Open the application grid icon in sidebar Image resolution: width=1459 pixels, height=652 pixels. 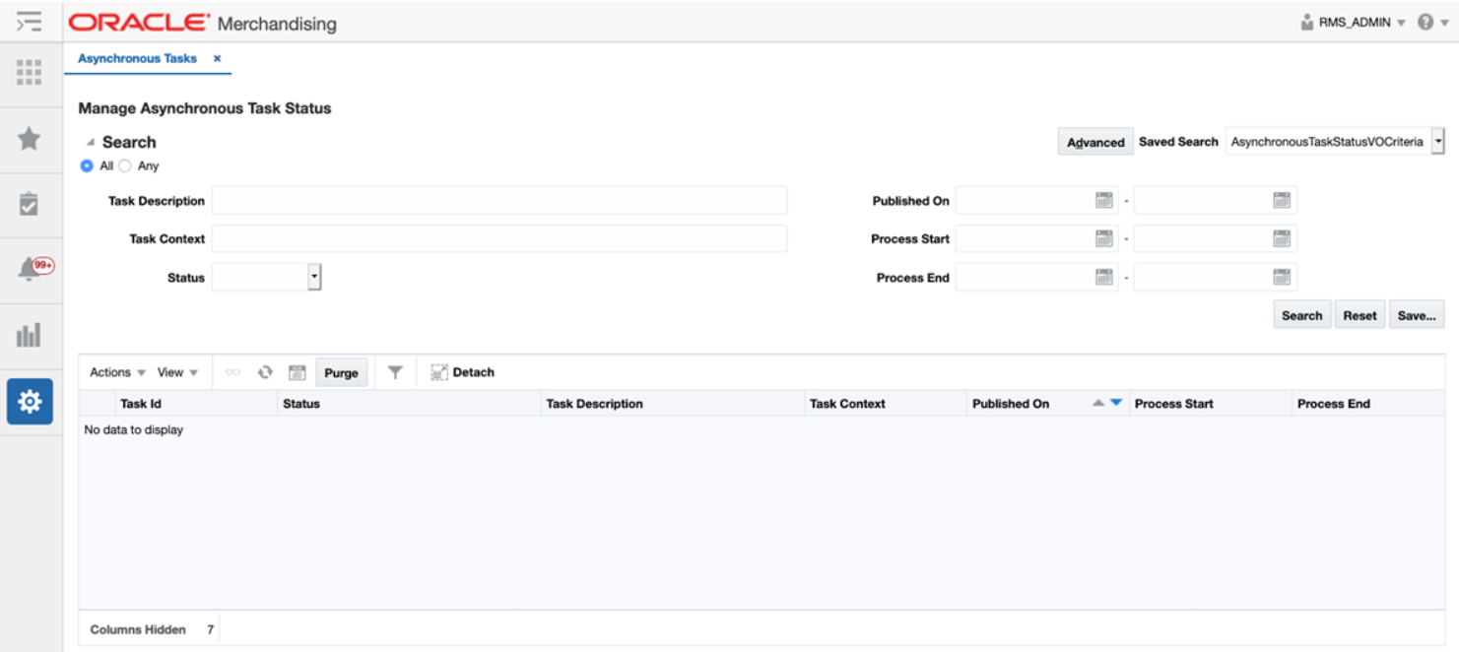[30, 73]
